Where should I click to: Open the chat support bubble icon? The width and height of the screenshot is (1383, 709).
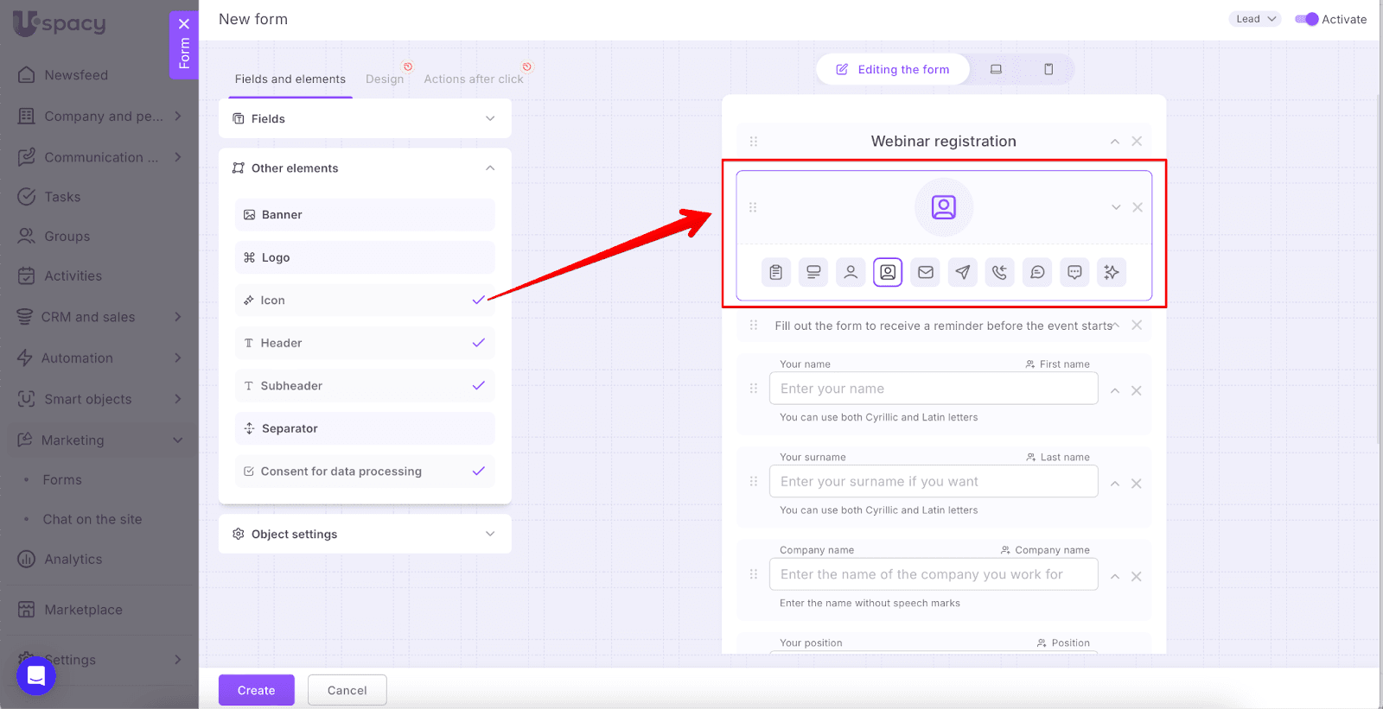pos(36,675)
